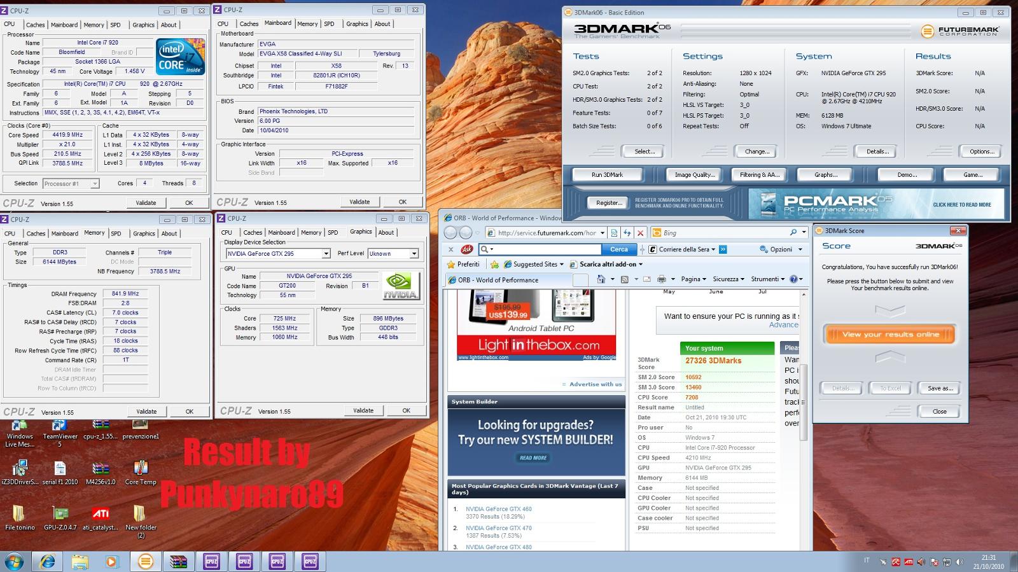
Task: Open the File tonino folder
Action: [20, 518]
